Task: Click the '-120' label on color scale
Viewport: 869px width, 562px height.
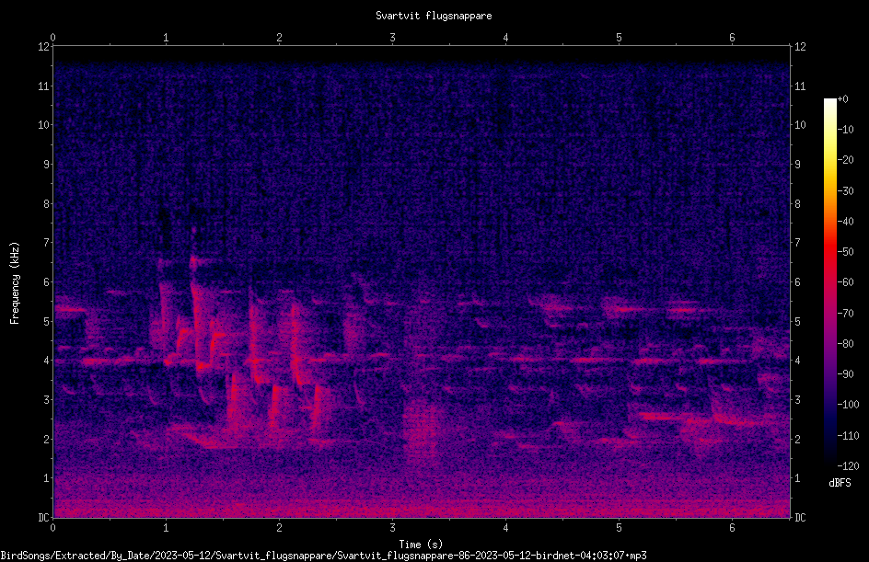Action: [848, 465]
